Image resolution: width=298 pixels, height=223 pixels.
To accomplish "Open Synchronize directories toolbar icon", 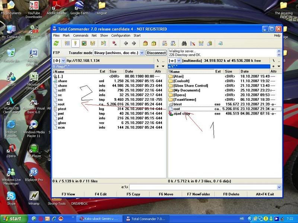I will pyautogui.click(x=201, y=43).
